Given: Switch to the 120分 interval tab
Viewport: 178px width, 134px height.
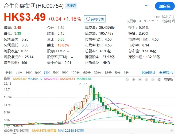Looking at the screenshot, I should (x=75, y=73).
